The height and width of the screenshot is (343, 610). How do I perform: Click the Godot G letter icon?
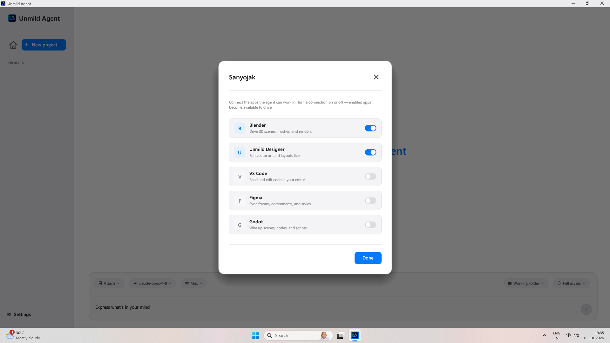point(240,225)
